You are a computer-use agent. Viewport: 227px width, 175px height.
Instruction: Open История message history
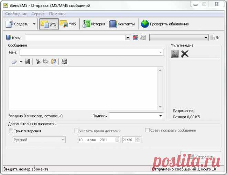click(94, 24)
